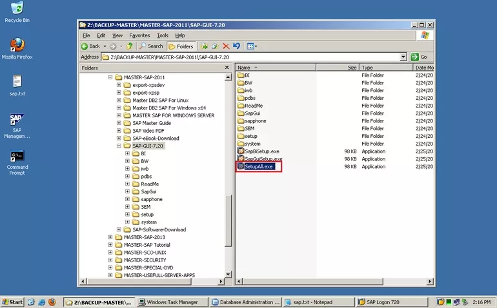
Task: Switch to SAP Logon 720 taskbar button
Action: coord(392,302)
